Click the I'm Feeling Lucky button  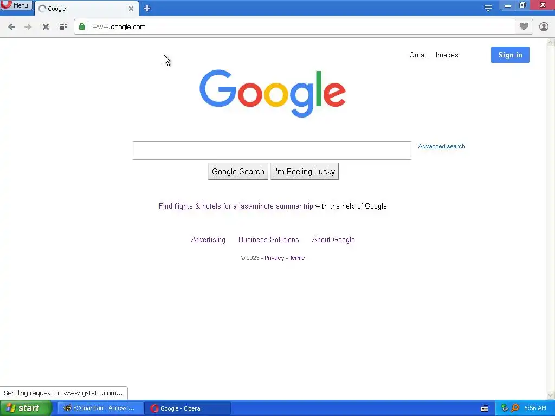point(305,172)
